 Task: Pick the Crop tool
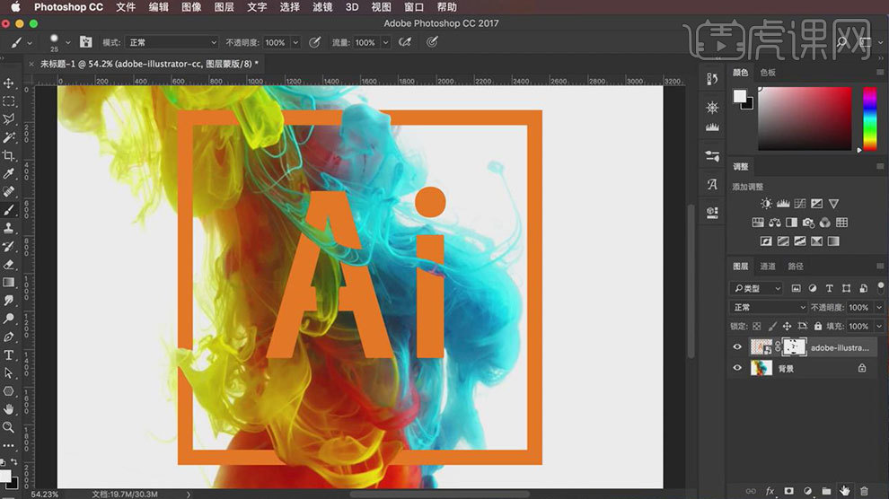(x=9, y=155)
